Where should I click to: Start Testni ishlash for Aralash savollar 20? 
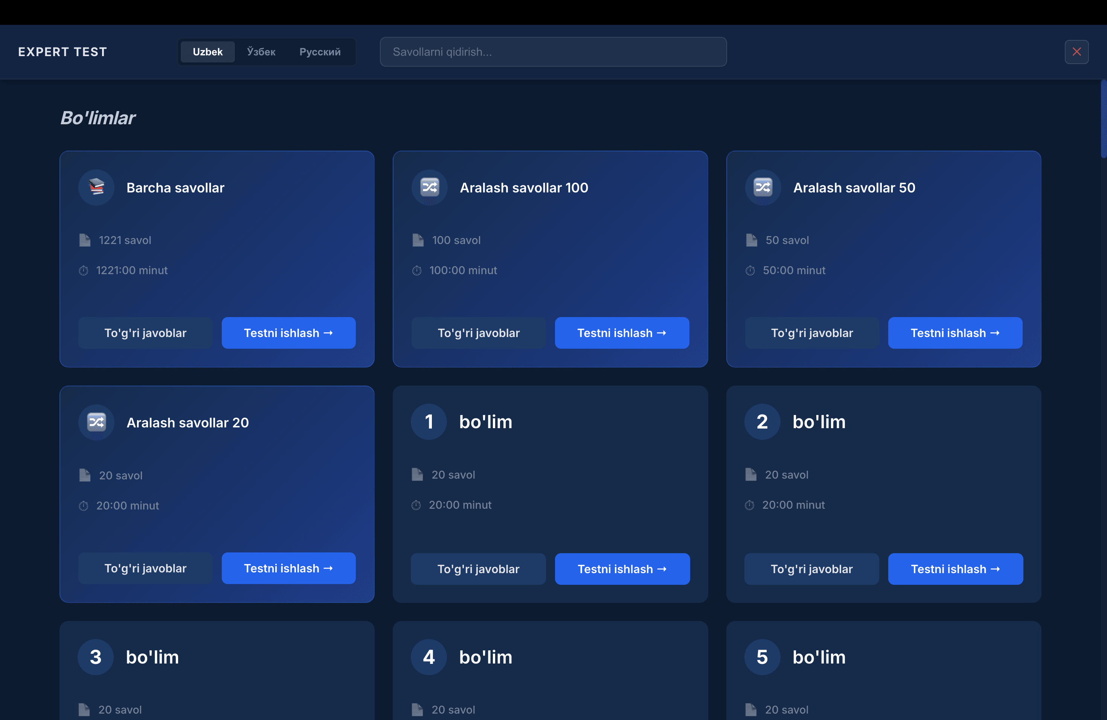pyautogui.click(x=288, y=568)
